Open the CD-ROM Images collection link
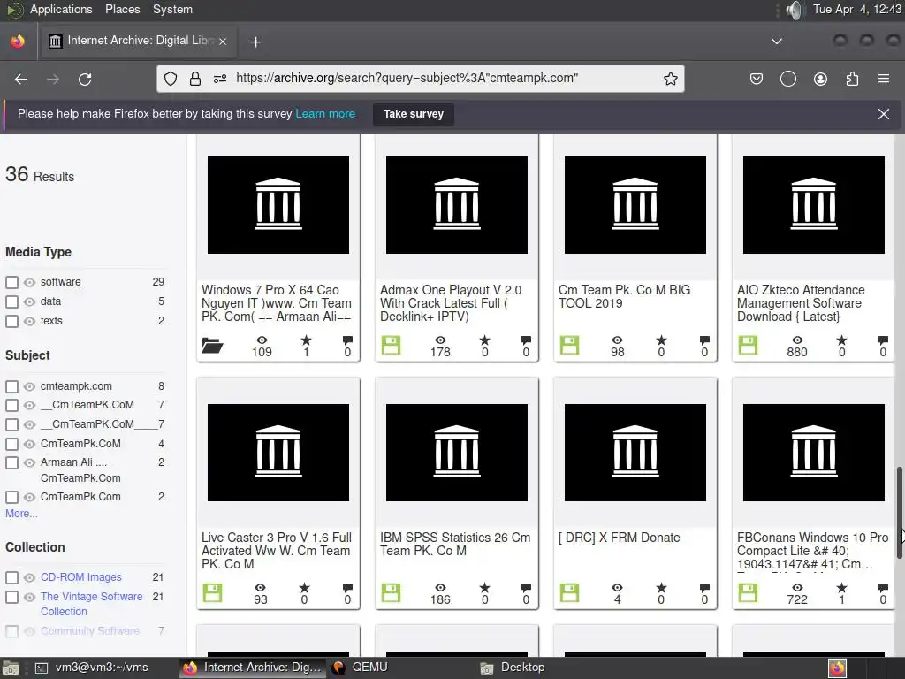Image resolution: width=905 pixels, height=679 pixels. (80, 577)
